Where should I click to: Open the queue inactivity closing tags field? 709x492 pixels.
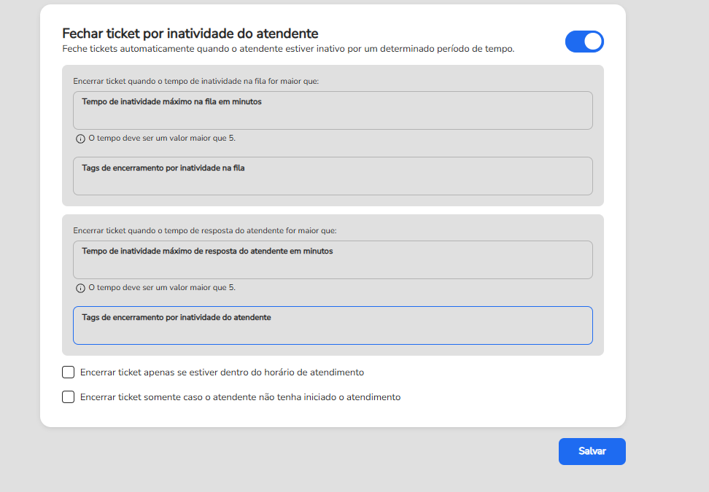pyautogui.click(x=333, y=181)
